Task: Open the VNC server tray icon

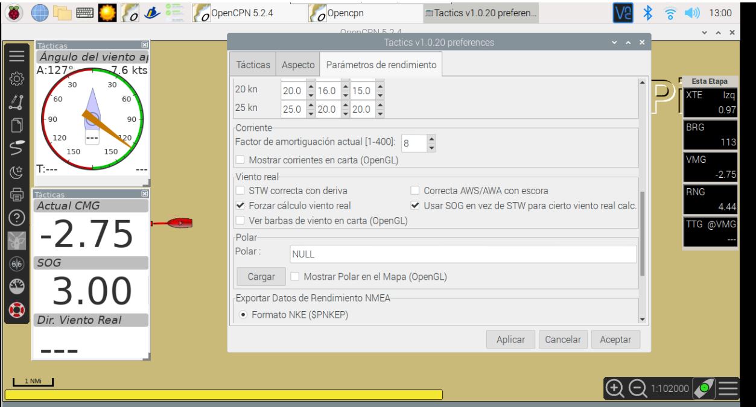Action: click(x=624, y=12)
